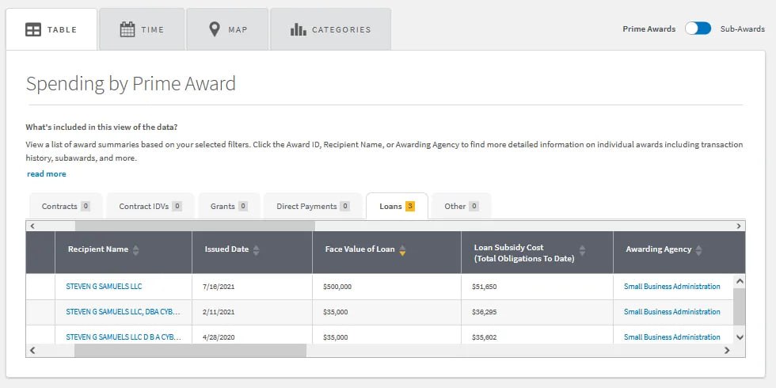Screen dimensions: 776x388
Task: Sort by Awarding Agency column arrows
Action: [x=699, y=250]
